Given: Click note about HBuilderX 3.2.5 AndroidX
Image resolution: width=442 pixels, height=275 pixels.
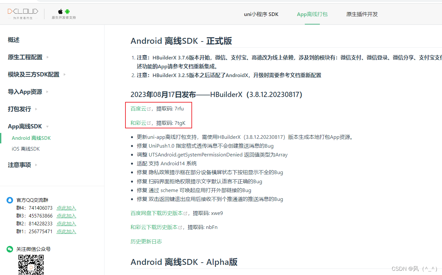Looking at the screenshot, I should click(229, 75).
